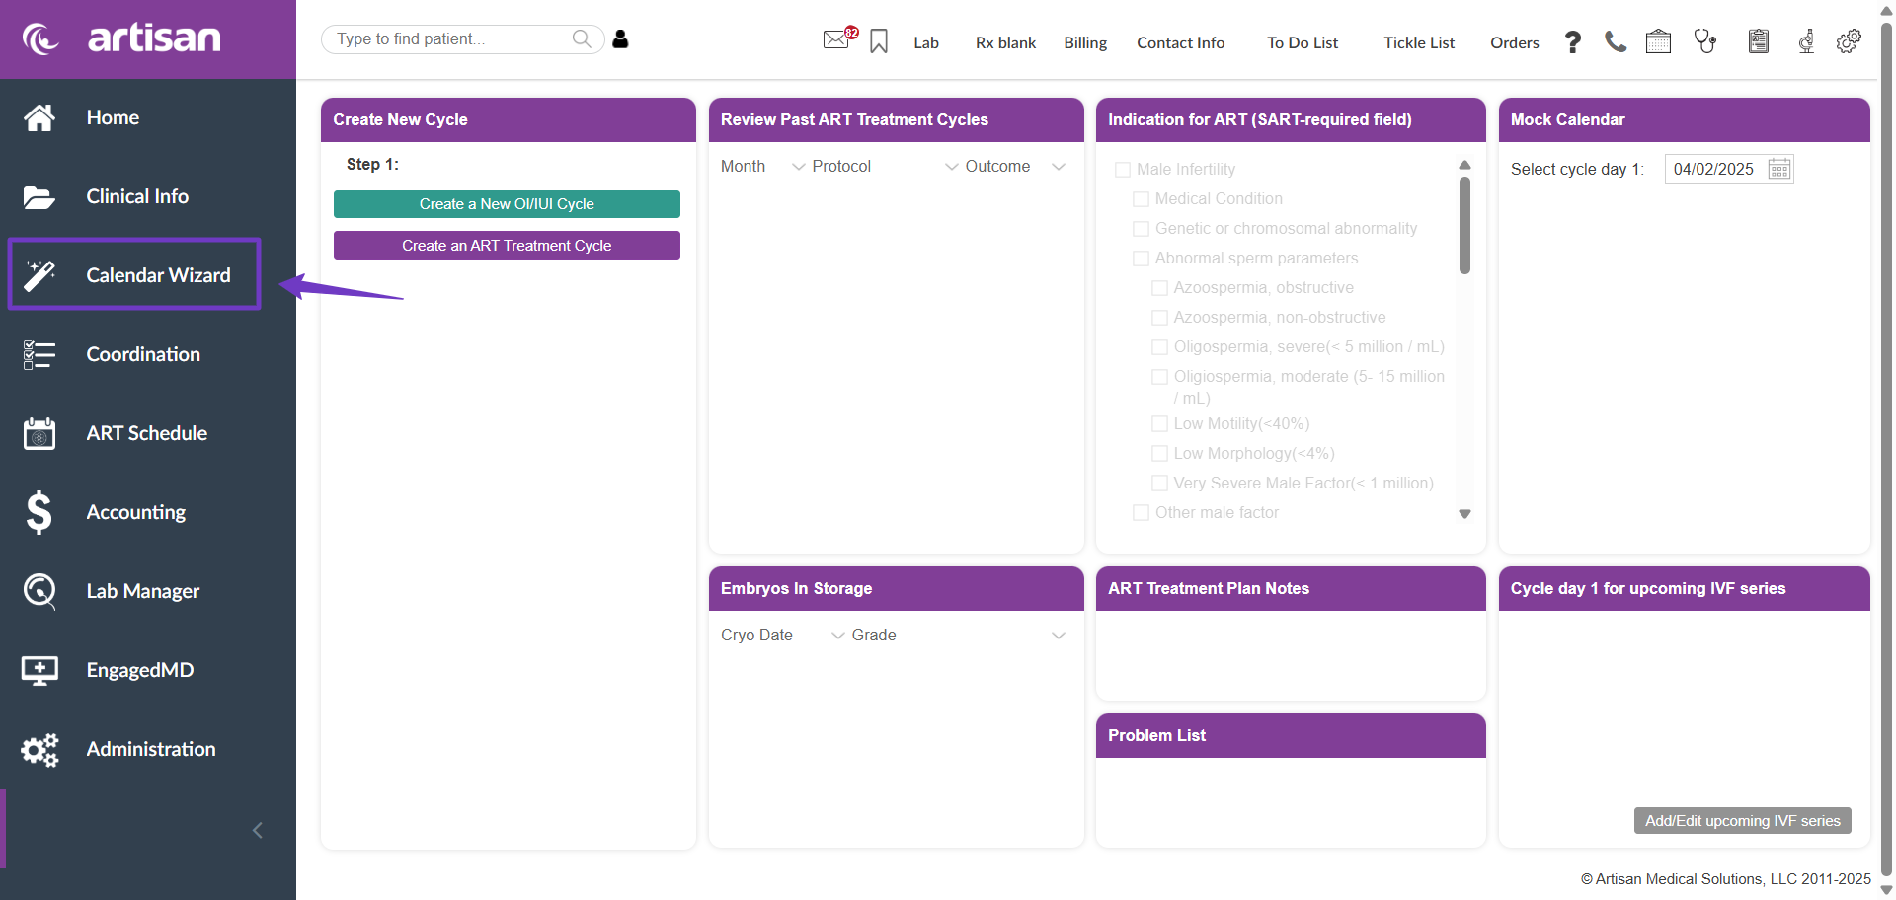Open Contact Info from top menu

point(1180,42)
